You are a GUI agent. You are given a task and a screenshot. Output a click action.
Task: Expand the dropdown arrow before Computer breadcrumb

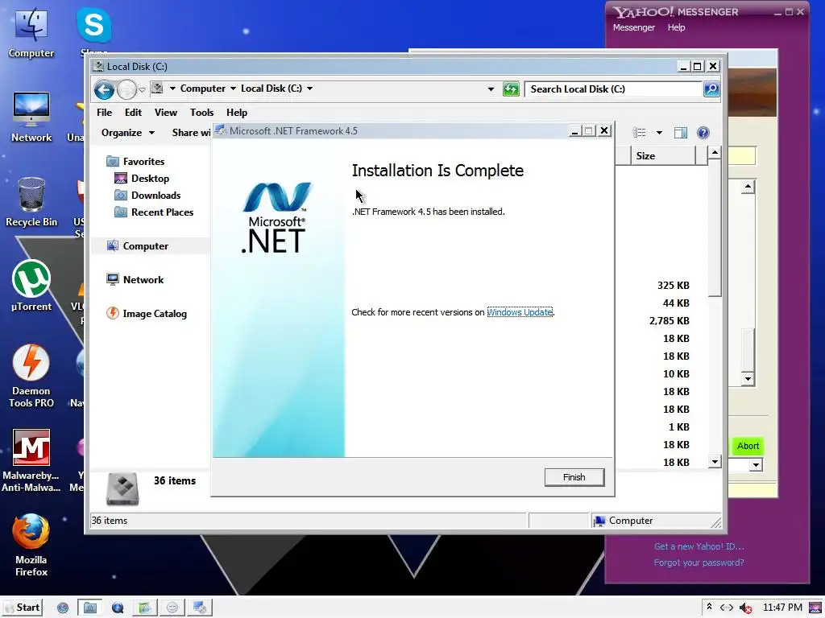(172, 89)
